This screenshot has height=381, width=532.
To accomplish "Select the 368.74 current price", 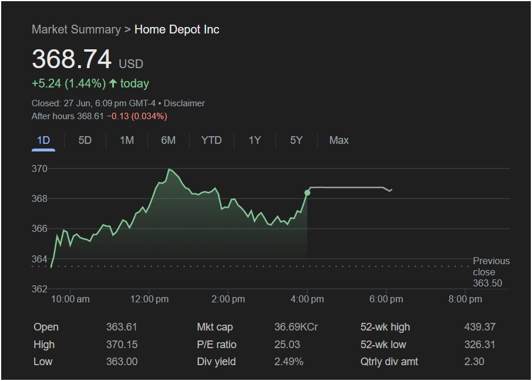I will (72, 59).
